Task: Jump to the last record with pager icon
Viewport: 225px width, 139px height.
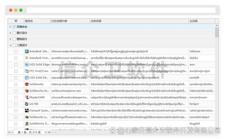Action: [x=49, y=132]
